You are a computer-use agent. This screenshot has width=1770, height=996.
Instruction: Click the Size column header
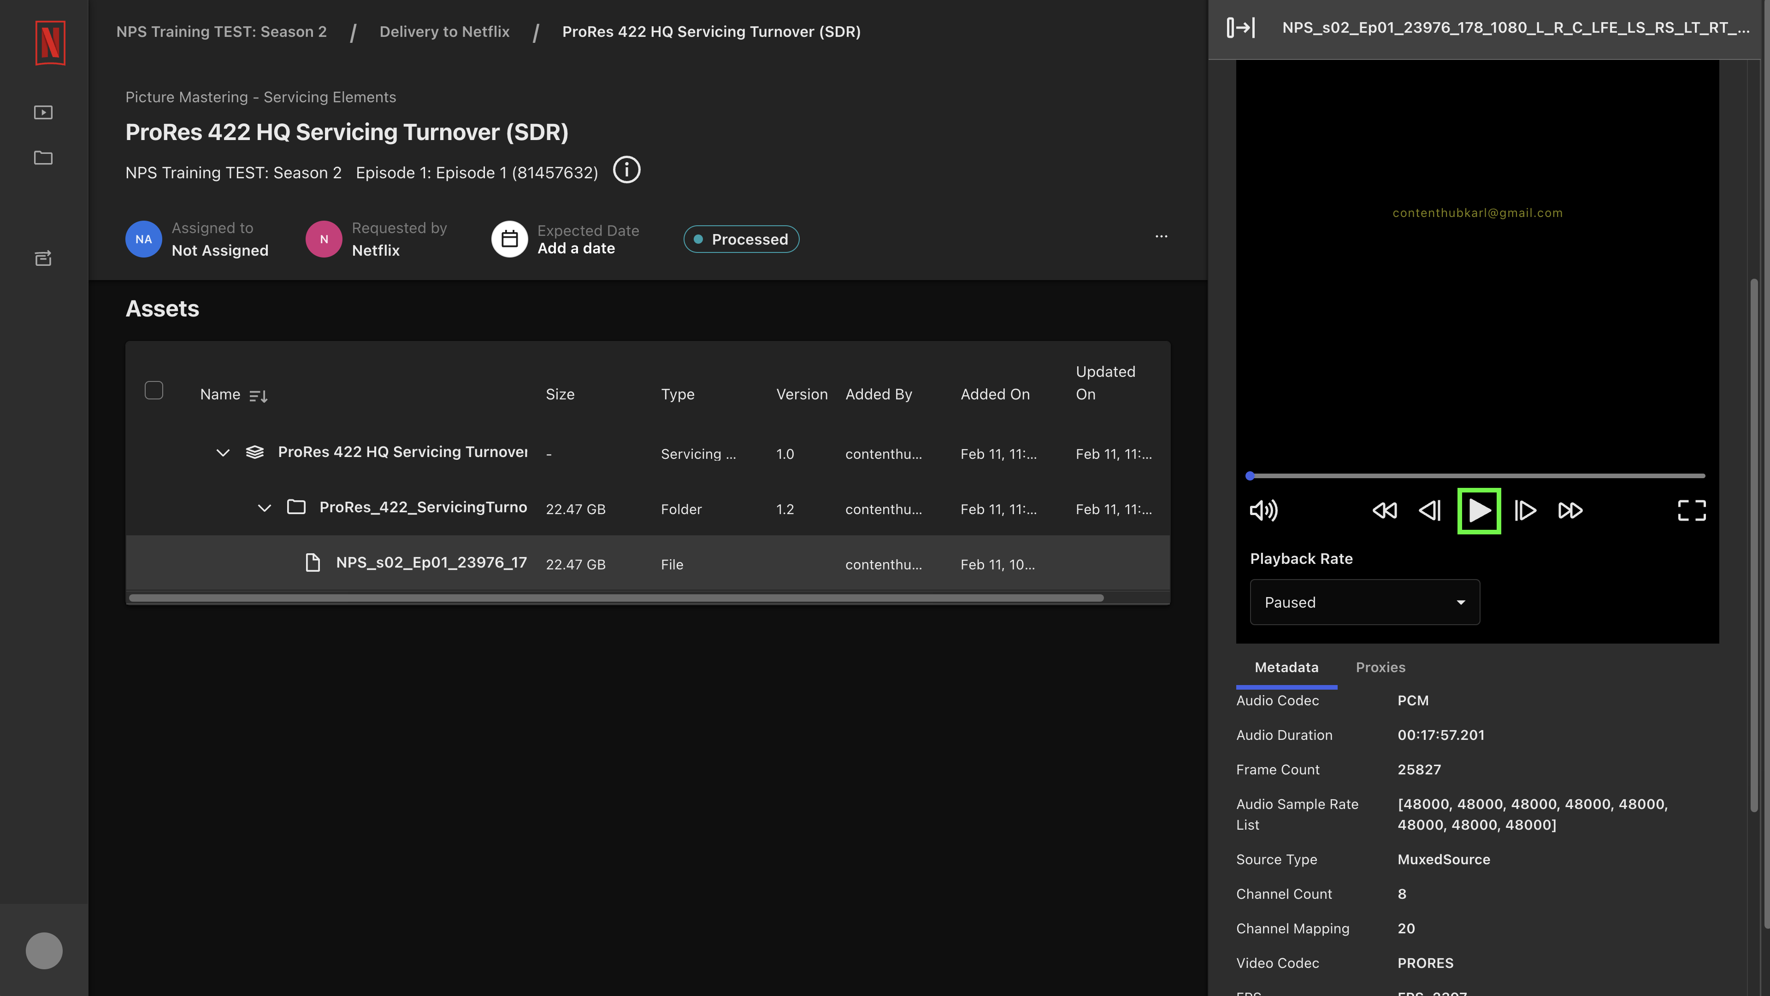click(x=560, y=394)
